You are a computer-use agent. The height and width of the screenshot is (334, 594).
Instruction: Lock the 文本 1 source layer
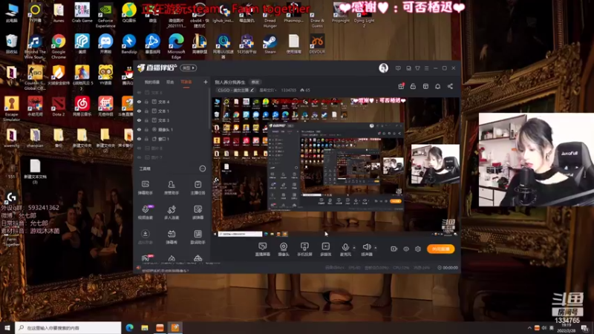(146, 111)
